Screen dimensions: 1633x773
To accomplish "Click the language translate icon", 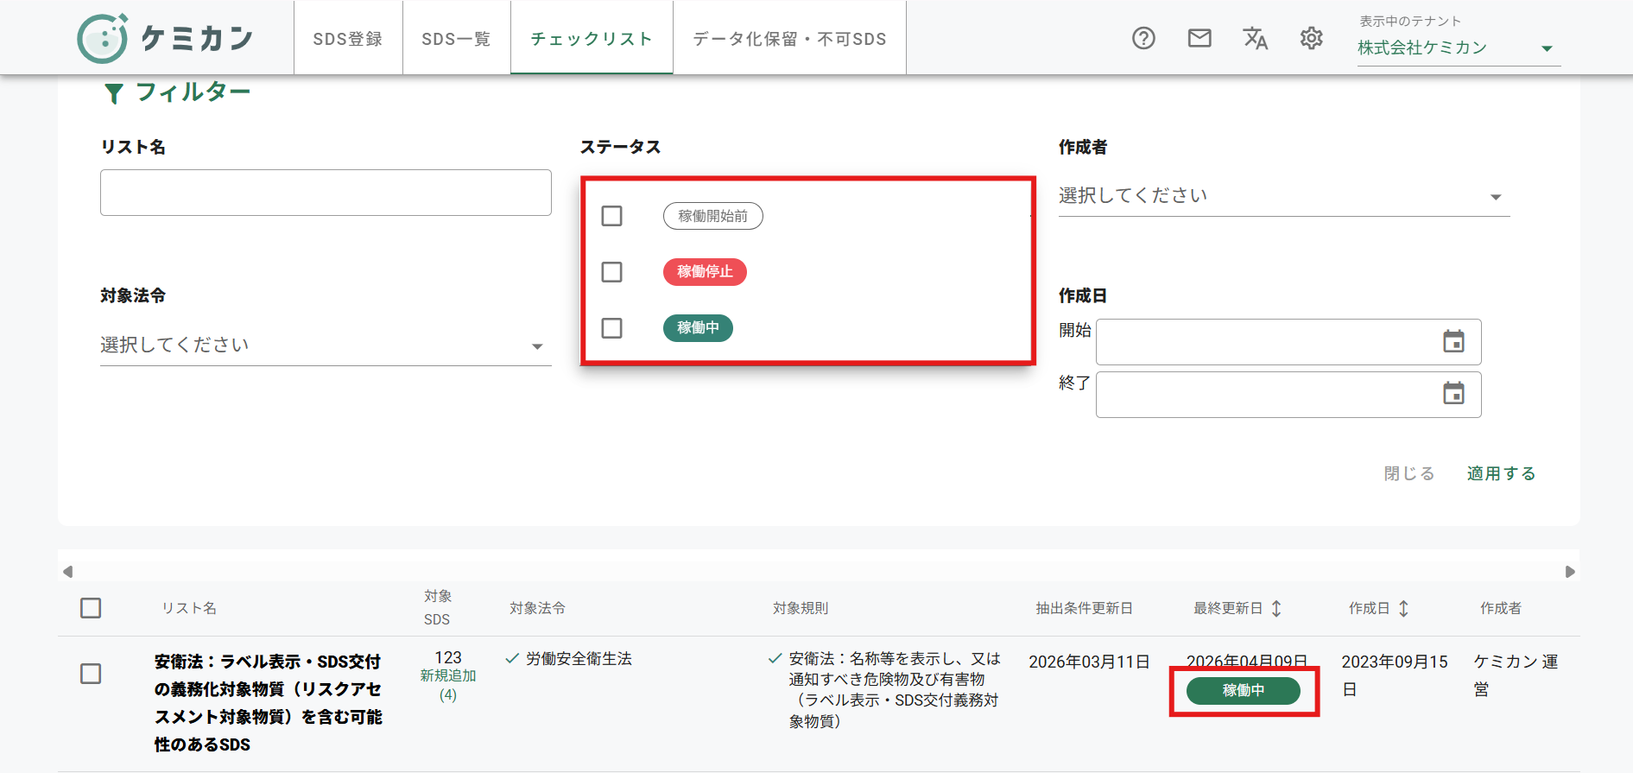I will (x=1255, y=38).
